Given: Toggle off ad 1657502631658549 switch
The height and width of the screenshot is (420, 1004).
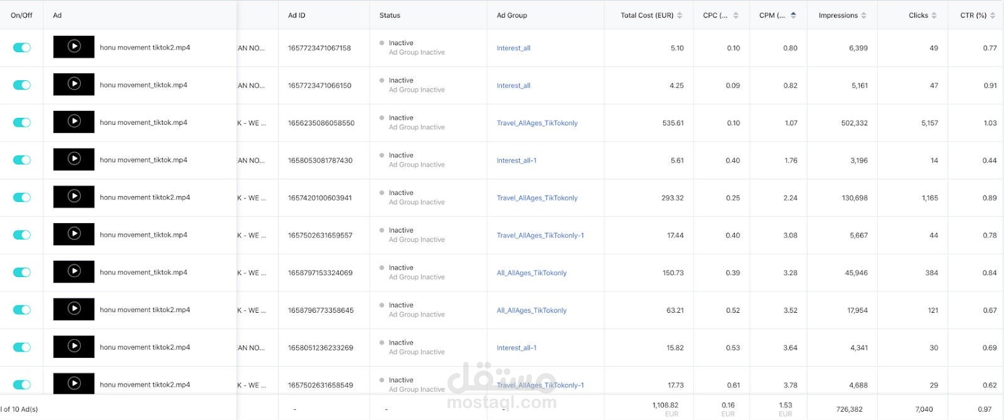Looking at the screenshot, I should pyautogui.click(x=22, y=385).
